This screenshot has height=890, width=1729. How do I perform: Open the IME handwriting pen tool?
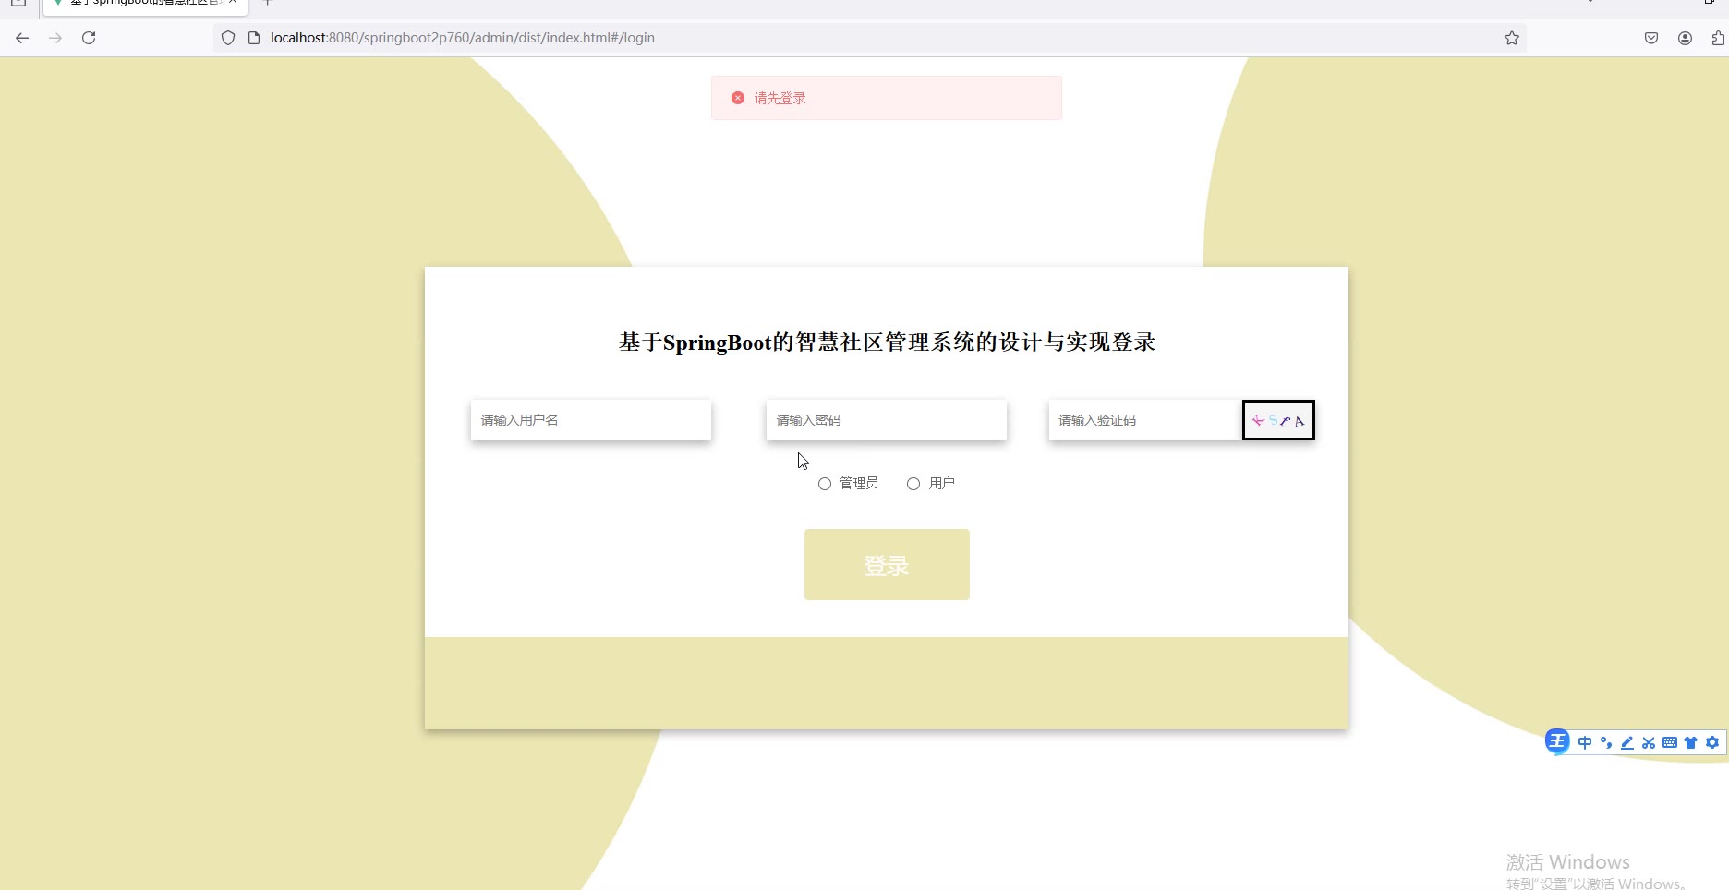(x=1627, y=742)
